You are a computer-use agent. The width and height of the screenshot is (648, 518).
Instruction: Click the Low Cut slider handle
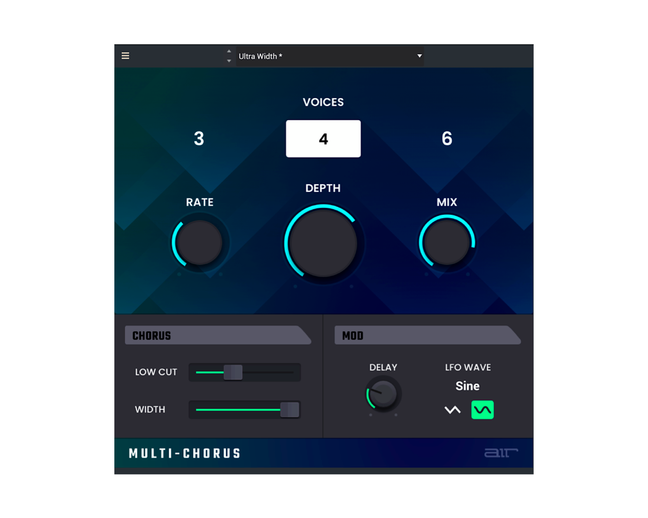pos(233,372)
